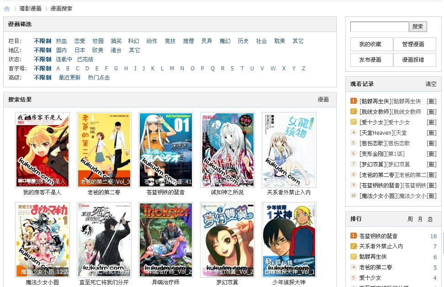Open 发布漫画
This screenshot has width=444, height=287.
click(x=371, y=60)
